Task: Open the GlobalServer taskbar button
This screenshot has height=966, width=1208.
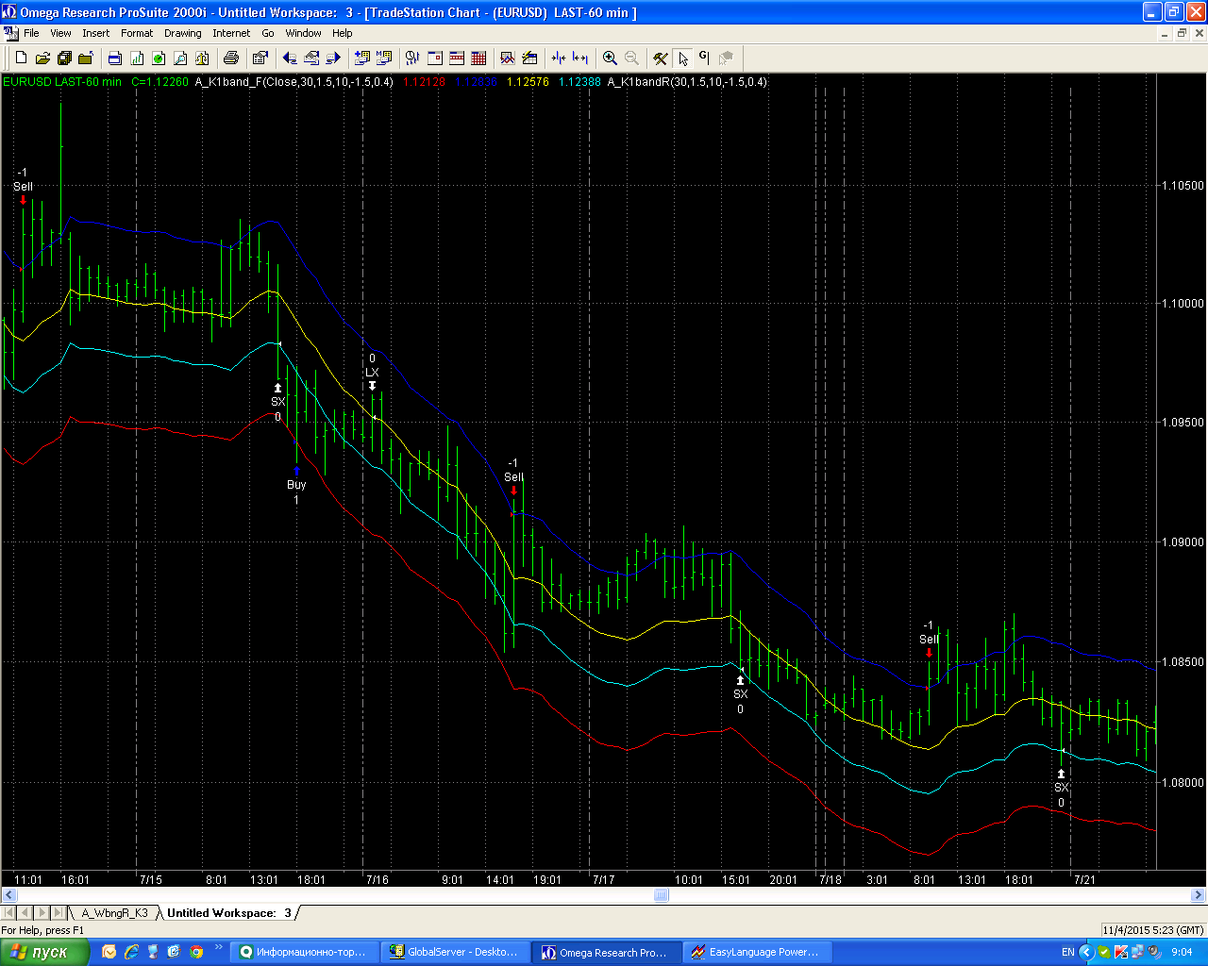Action: point(454,952)
